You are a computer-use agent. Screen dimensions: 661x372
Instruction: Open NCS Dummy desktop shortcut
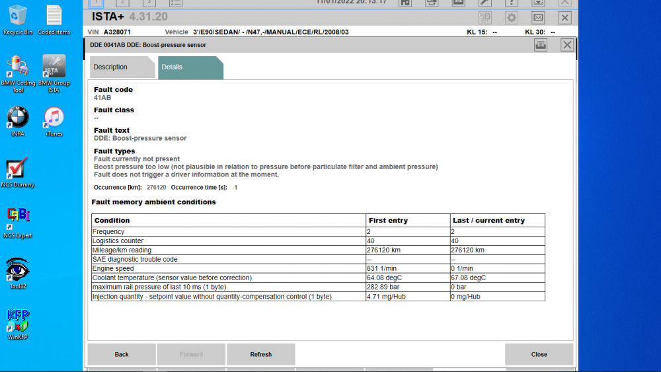point(18,172)
